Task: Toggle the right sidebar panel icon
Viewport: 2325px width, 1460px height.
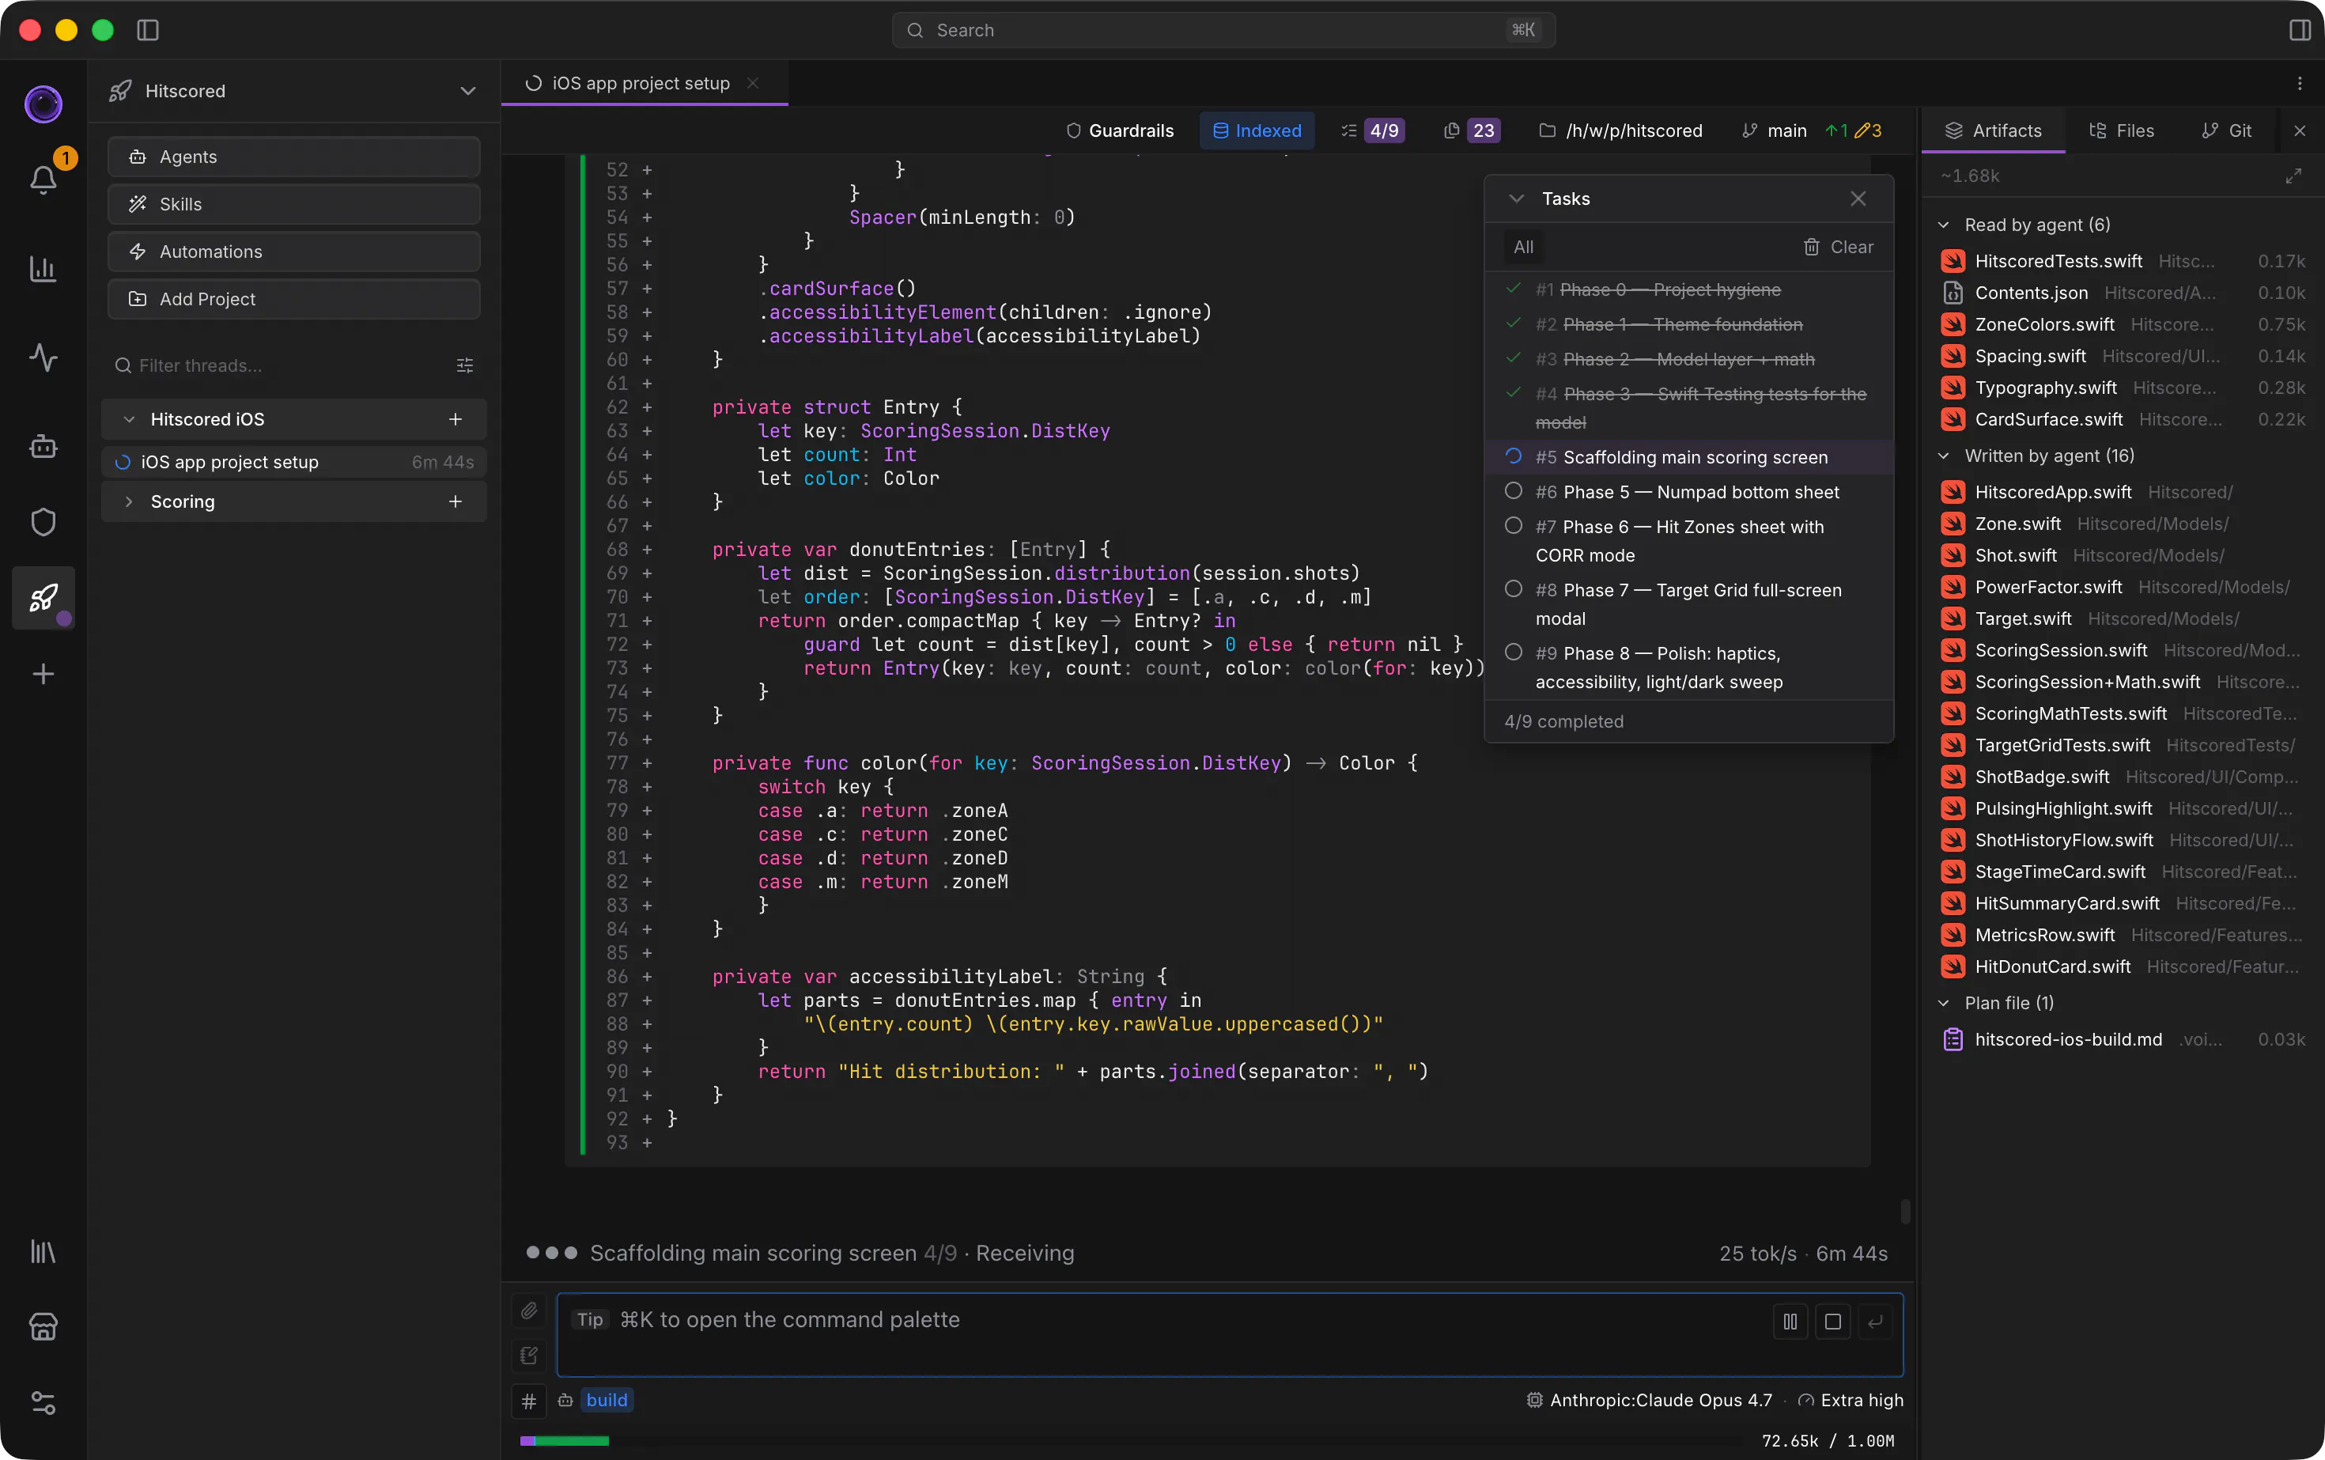Action: (x=2300, y=30)
